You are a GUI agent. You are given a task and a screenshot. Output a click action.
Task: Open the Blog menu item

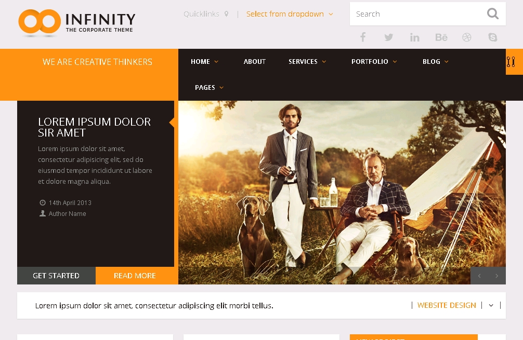point(435,62)
